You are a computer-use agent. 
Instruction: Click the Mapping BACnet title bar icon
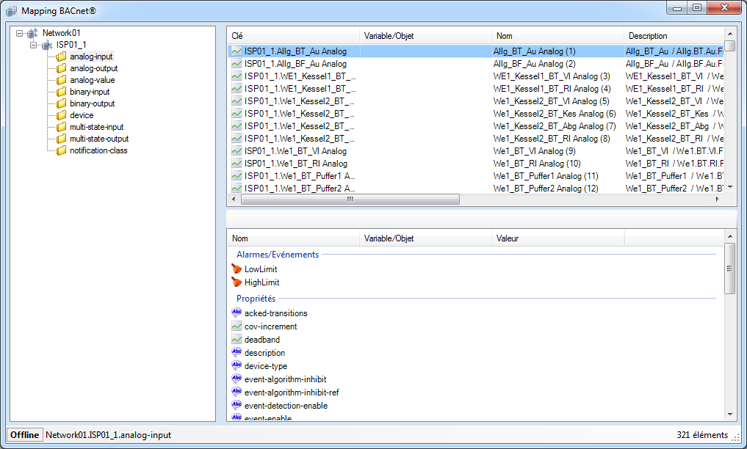point(12,11)
